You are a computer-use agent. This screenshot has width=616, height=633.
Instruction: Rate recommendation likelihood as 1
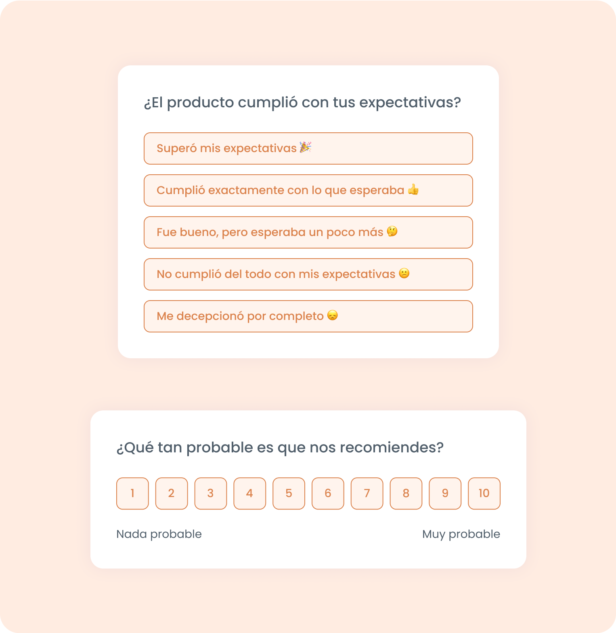(132, 493)
